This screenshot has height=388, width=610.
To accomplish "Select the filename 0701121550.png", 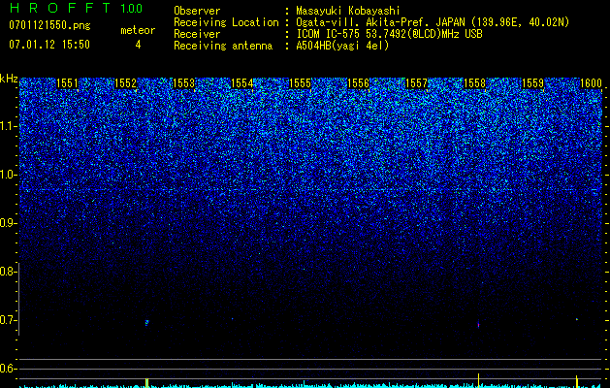I will point(49,26).
